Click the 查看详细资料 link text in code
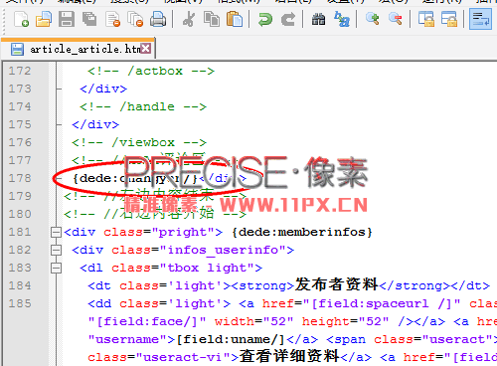The image size is (497, 366). tap(289, 357)
